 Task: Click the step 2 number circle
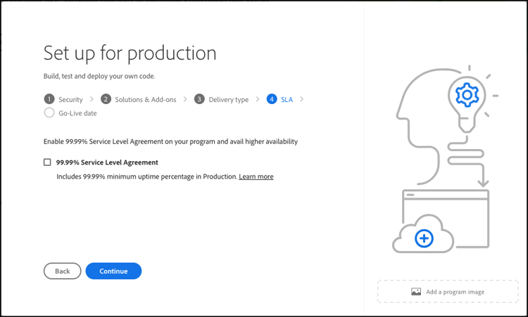106,99
